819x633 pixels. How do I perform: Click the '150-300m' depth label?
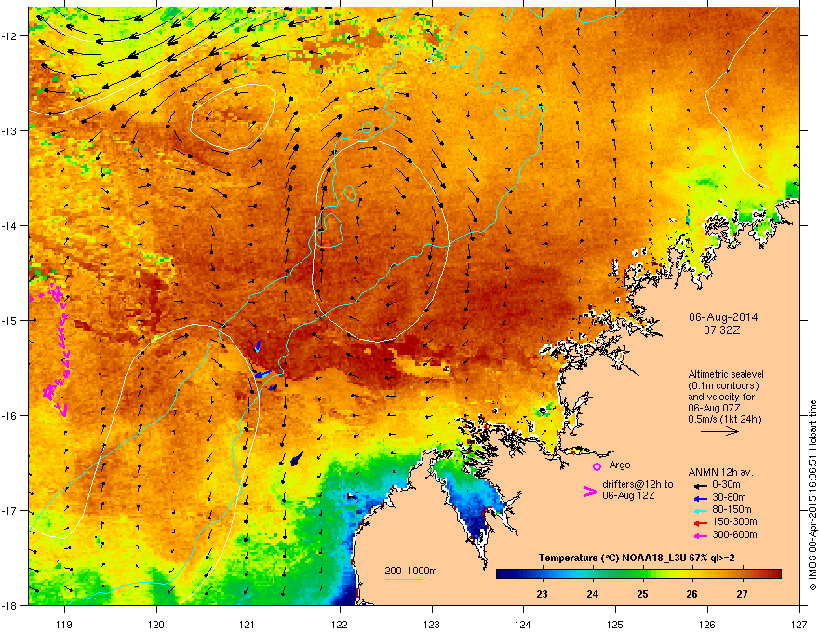coord(734,521)
